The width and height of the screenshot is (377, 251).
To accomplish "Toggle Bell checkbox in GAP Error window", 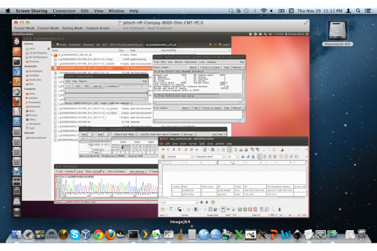I will [195, 108].
